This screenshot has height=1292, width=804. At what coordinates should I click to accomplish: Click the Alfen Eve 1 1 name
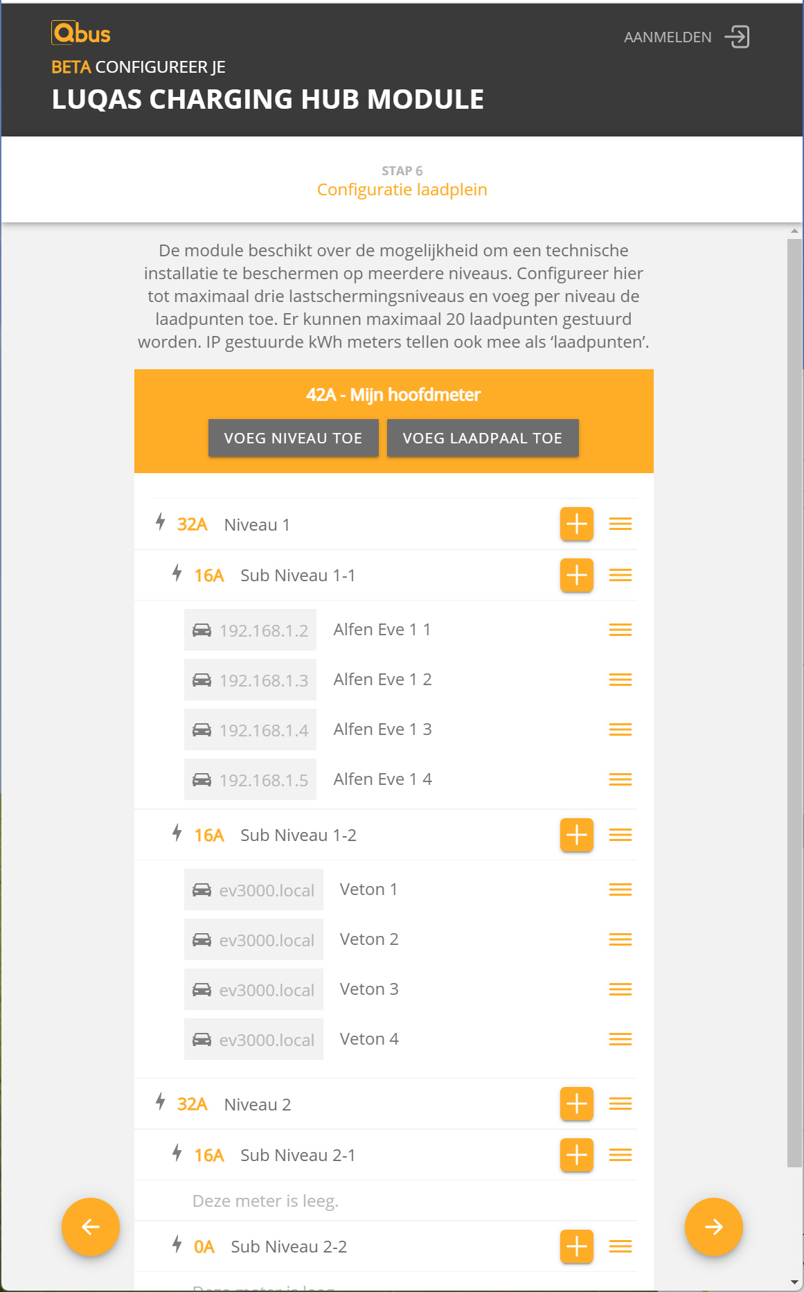pos(382,629)
